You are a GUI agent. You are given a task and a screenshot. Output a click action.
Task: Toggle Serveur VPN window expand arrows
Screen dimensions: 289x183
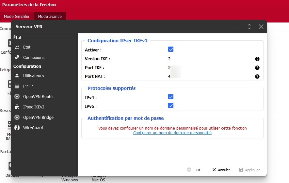pos(249,27)
